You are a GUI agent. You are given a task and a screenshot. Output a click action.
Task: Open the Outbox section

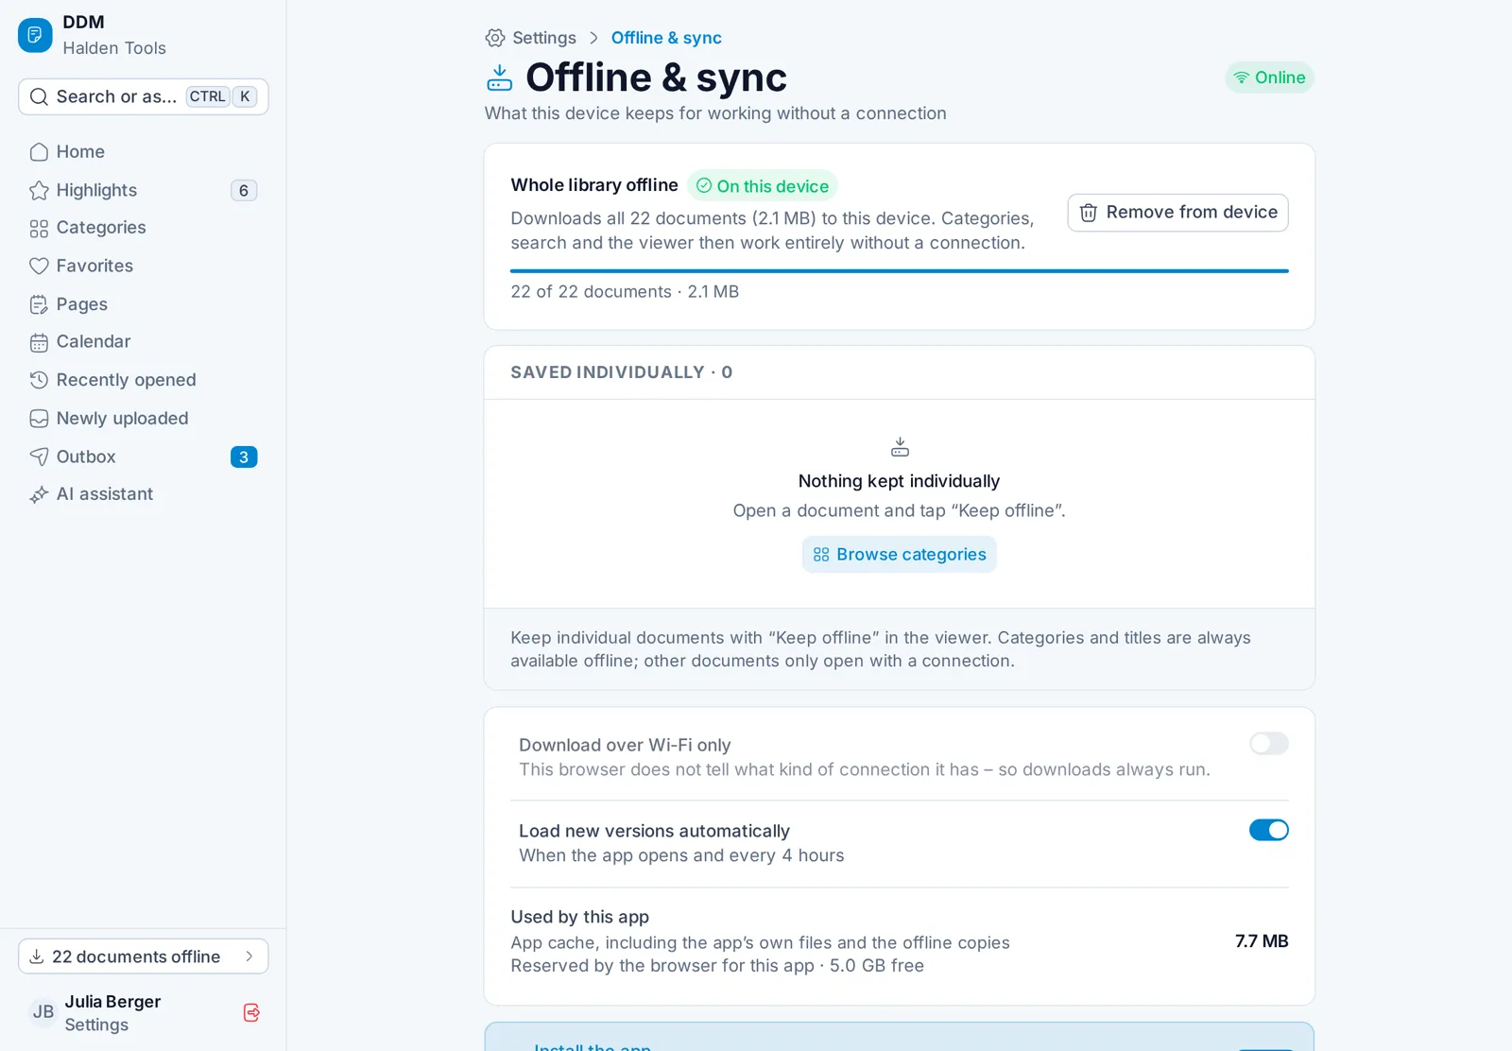(143, 457)
